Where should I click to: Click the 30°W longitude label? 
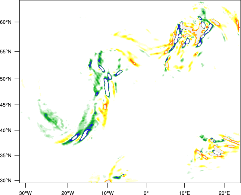coord(26,193)
